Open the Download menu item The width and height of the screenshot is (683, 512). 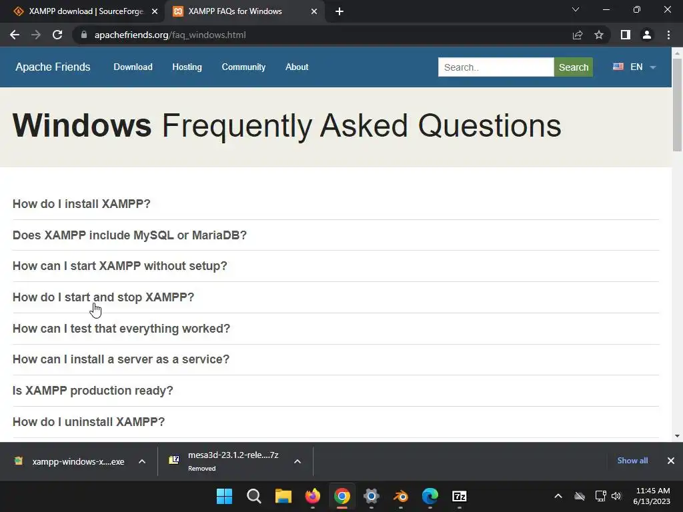pos(133,67)
